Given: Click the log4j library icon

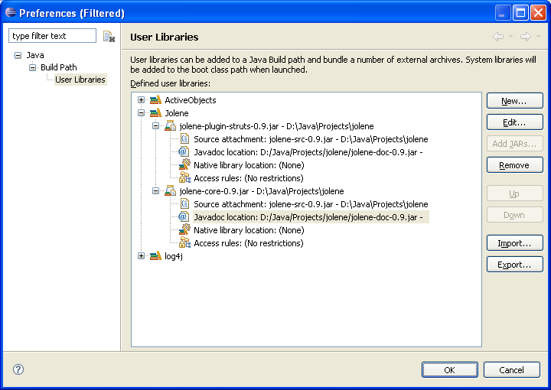Looking at the screenshot, I should pos(155,256).
